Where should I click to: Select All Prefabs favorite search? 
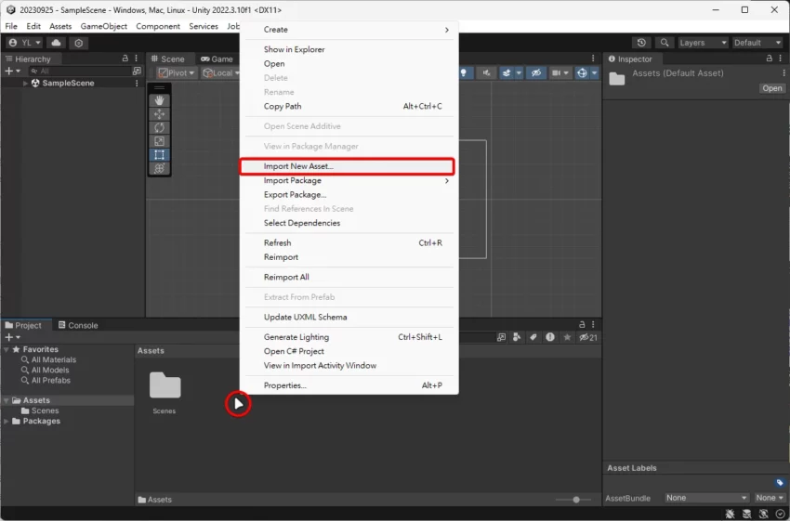(51, 381)
